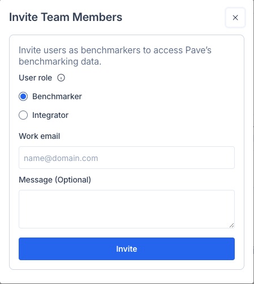
Task: Click the Integrator role label text
Action: 50,115
